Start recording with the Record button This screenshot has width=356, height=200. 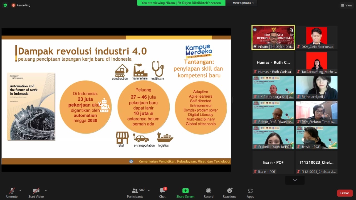[x=208, y=193]
